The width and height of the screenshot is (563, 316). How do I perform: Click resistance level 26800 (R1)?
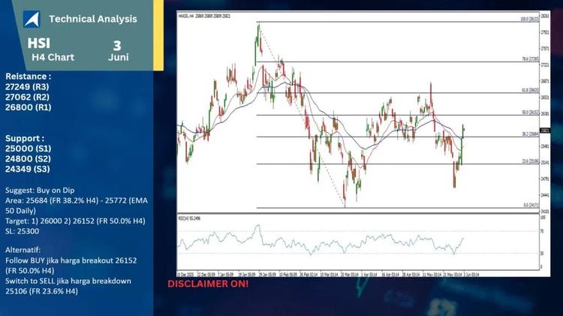click(29, 107)
